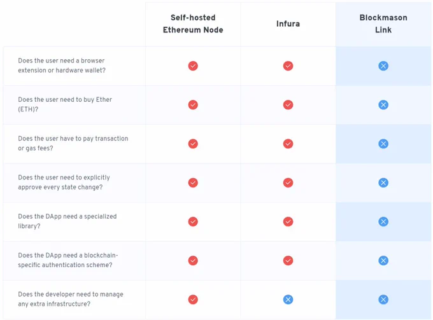This screenshot has height=320, width=433.
Task: Click Blockmason blue X in authentication scheme row
Action: [383, 260]
